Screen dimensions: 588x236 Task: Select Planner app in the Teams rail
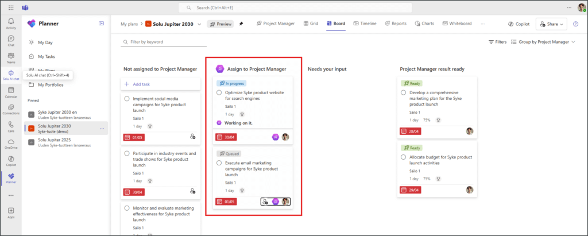[x=11, y=178]
